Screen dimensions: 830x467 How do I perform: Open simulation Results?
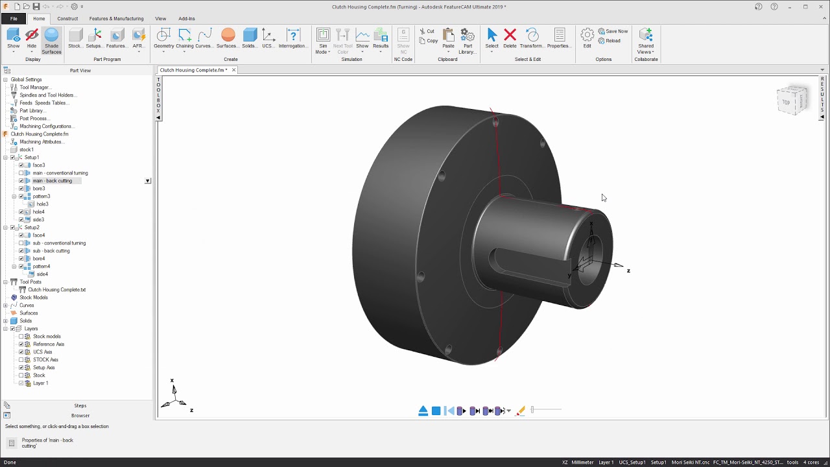[381, 39]
